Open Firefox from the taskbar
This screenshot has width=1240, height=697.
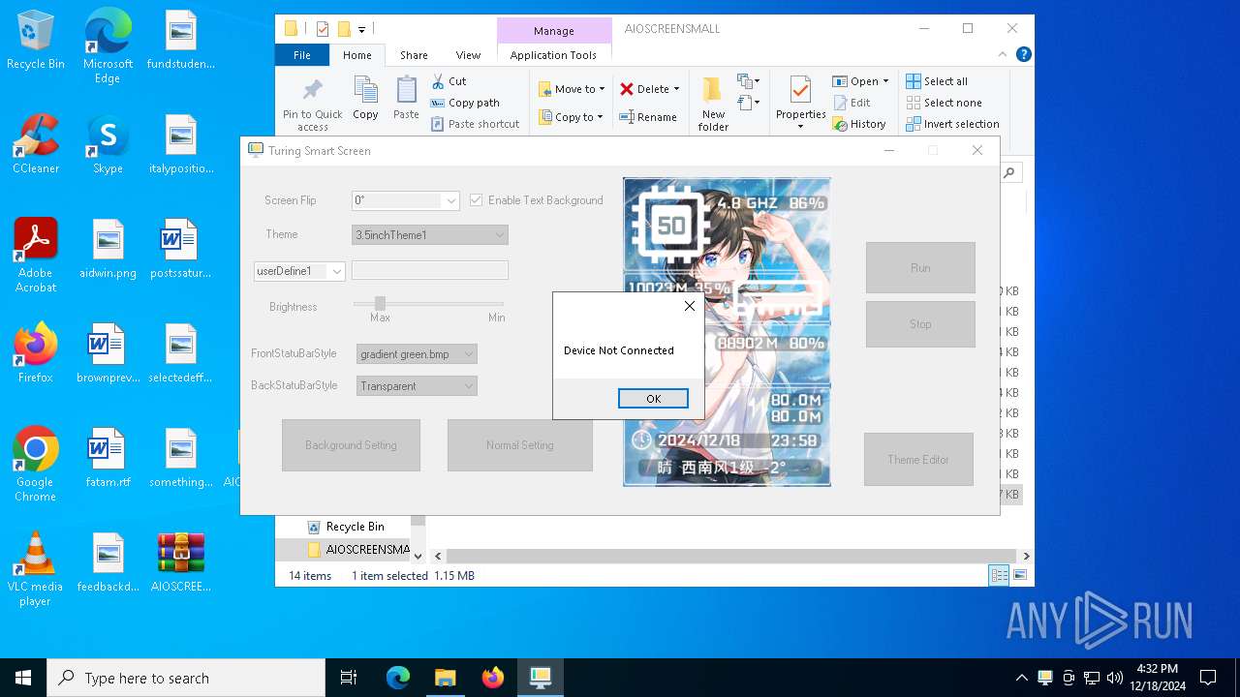pyautogui.click(x=493, y=678)
